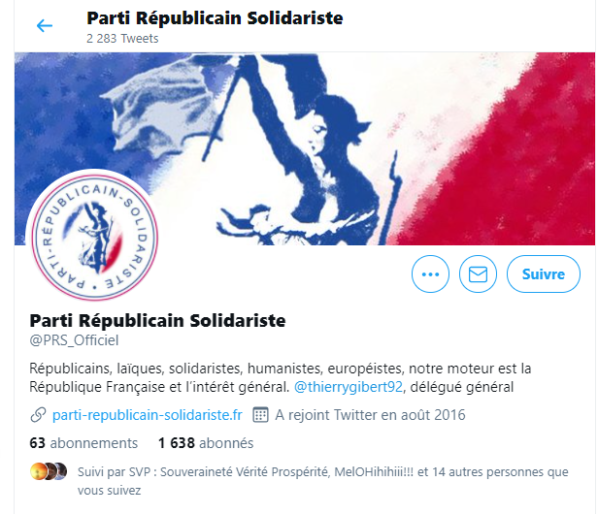The height and width of the screenshot is (514, 598).
Task: Click the @PRS_Officiel handle
Action: click(74, 340)
